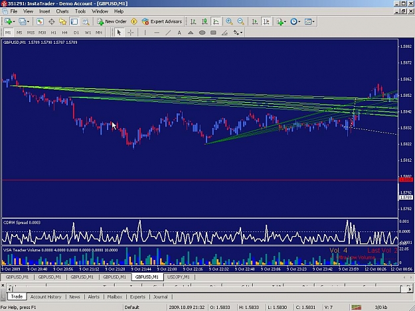The width and height of the screenshot is (415, 311).
Task: Open MetaEditor via yellow diamond icon
Action: 134,22
